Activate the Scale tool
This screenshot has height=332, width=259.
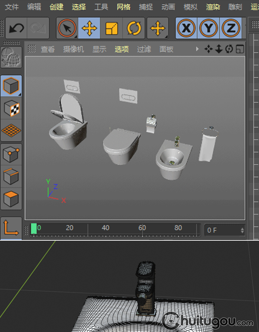(x=112, y=28)
